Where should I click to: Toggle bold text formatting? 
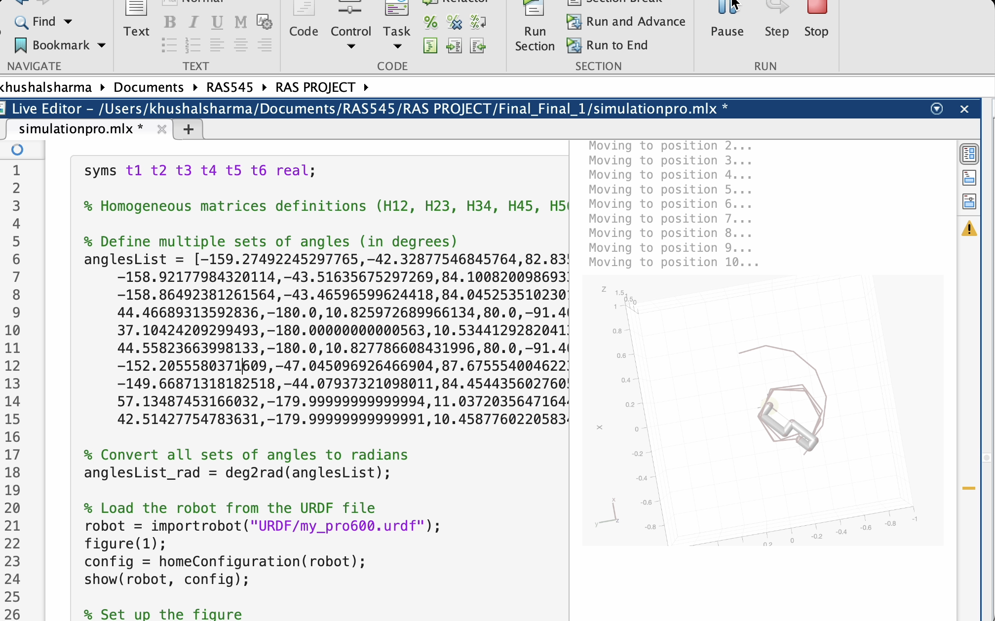[x=170, y=22]
